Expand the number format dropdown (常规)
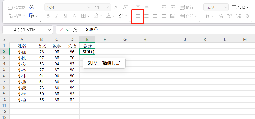The height and width of the screenshot is (119, 255). coord(216,7)
